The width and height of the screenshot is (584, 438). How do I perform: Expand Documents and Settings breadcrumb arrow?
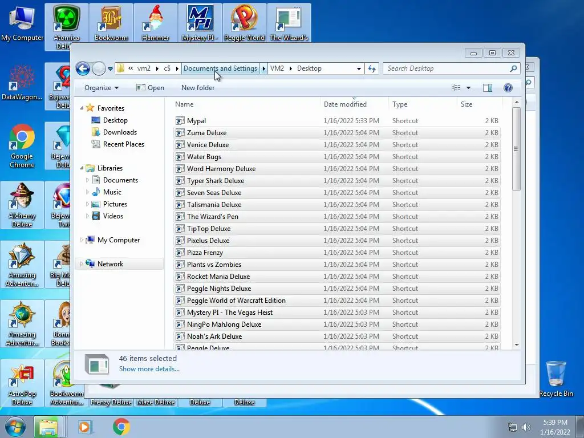[263, 68]
